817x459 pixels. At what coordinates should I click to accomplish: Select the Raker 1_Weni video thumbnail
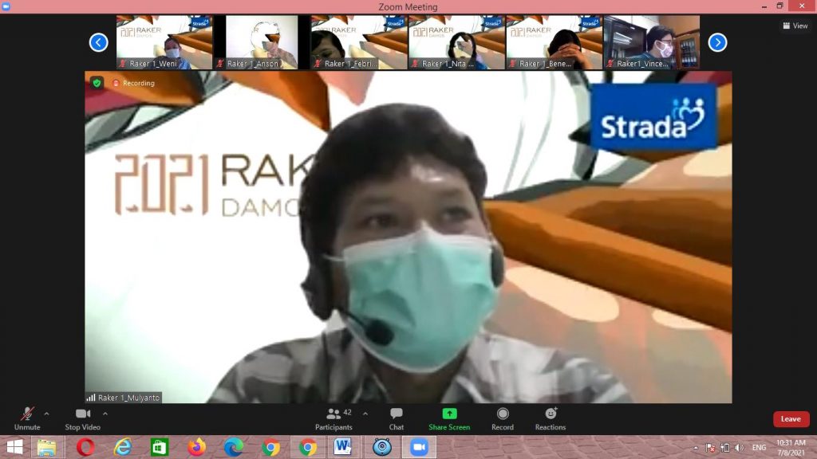164,42
